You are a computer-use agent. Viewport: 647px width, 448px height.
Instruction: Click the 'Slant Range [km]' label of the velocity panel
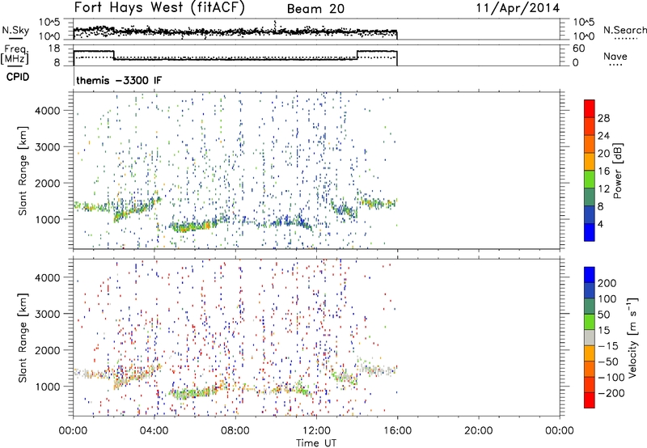23,337
